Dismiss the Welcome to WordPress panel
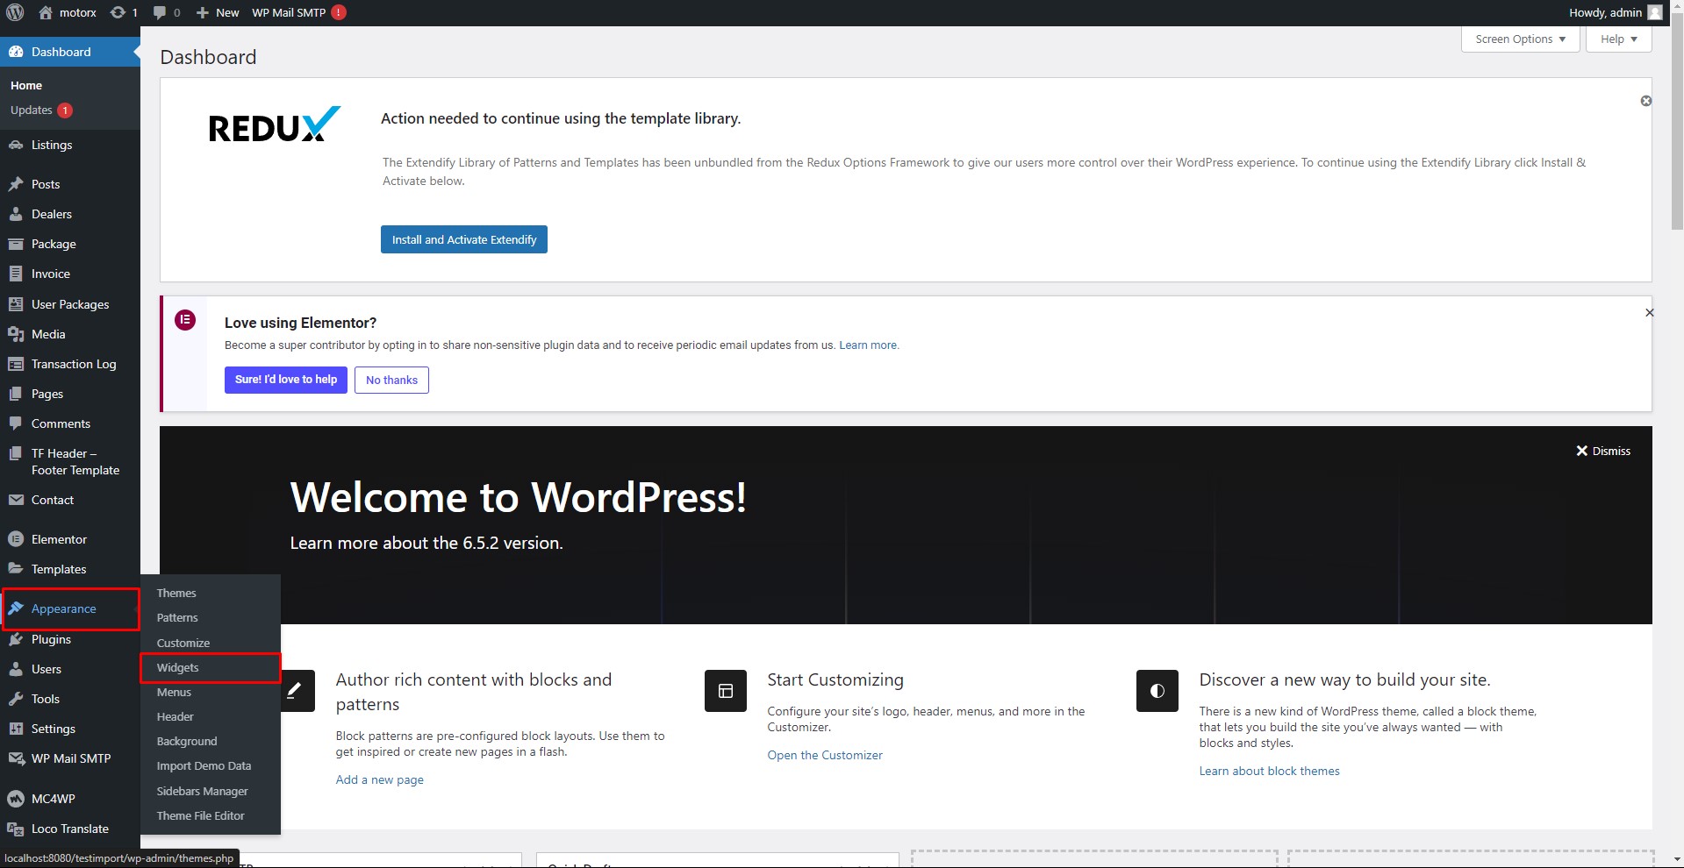 [x=1603, y=451]
